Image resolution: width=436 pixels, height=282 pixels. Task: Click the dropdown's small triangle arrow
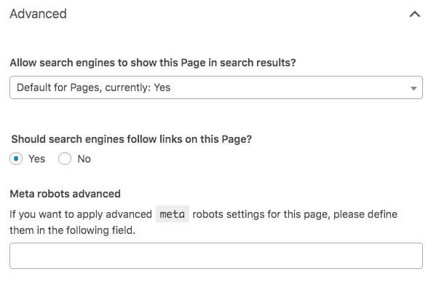(x=413, y=88)
